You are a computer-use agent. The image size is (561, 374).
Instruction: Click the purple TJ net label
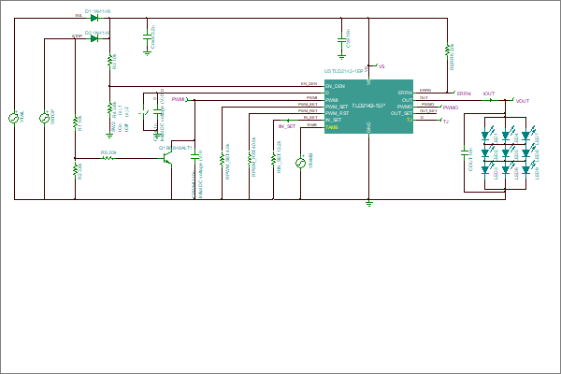click(x=445, y=122)
